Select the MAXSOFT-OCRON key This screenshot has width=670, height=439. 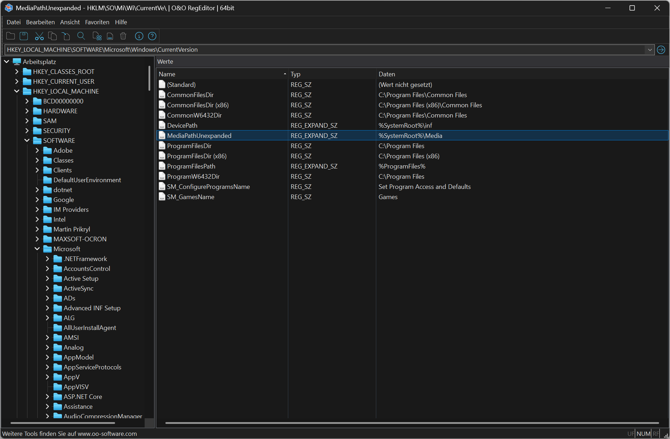(80, 239)
